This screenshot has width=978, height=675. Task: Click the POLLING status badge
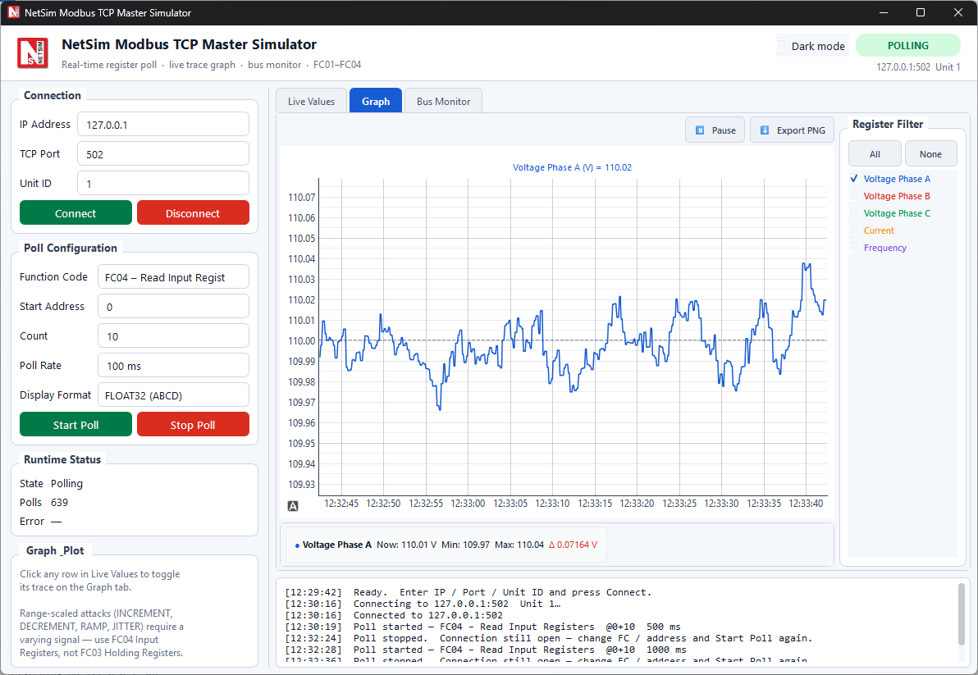pos(907,45)
